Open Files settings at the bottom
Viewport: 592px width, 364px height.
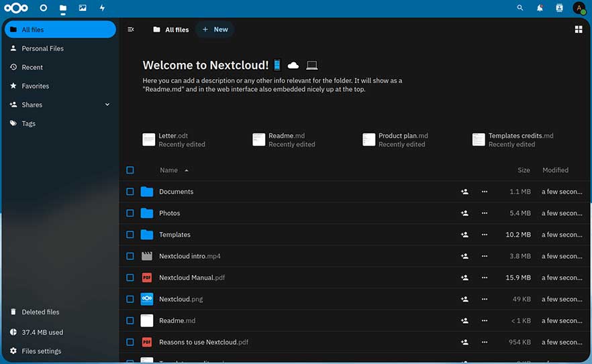pos(41,351)
